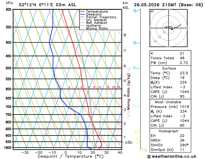Click the pink '10' mixing ratio label
The width and height of the screenshot is (206, 159).
(100, 87)
